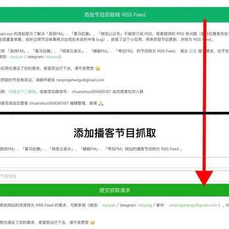
Task: Click the green 添加节目抓取转 RSS Feed header button
Action: pyautogui.click(x=114, y=15)
